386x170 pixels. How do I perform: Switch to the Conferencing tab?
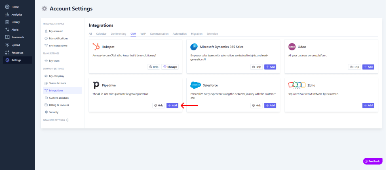(x=118, y=34)
